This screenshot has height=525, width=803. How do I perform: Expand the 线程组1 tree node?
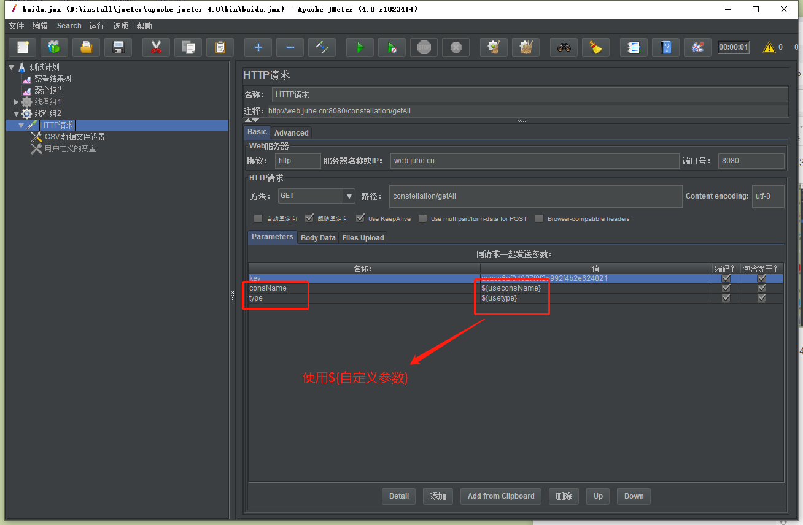click(x=17, y=102)
